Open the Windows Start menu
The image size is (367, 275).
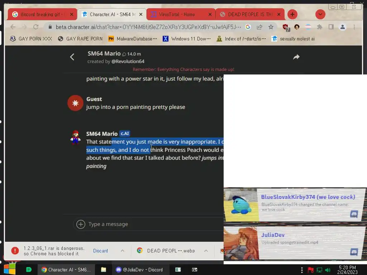pyautogui.click(x=10, y=270)
